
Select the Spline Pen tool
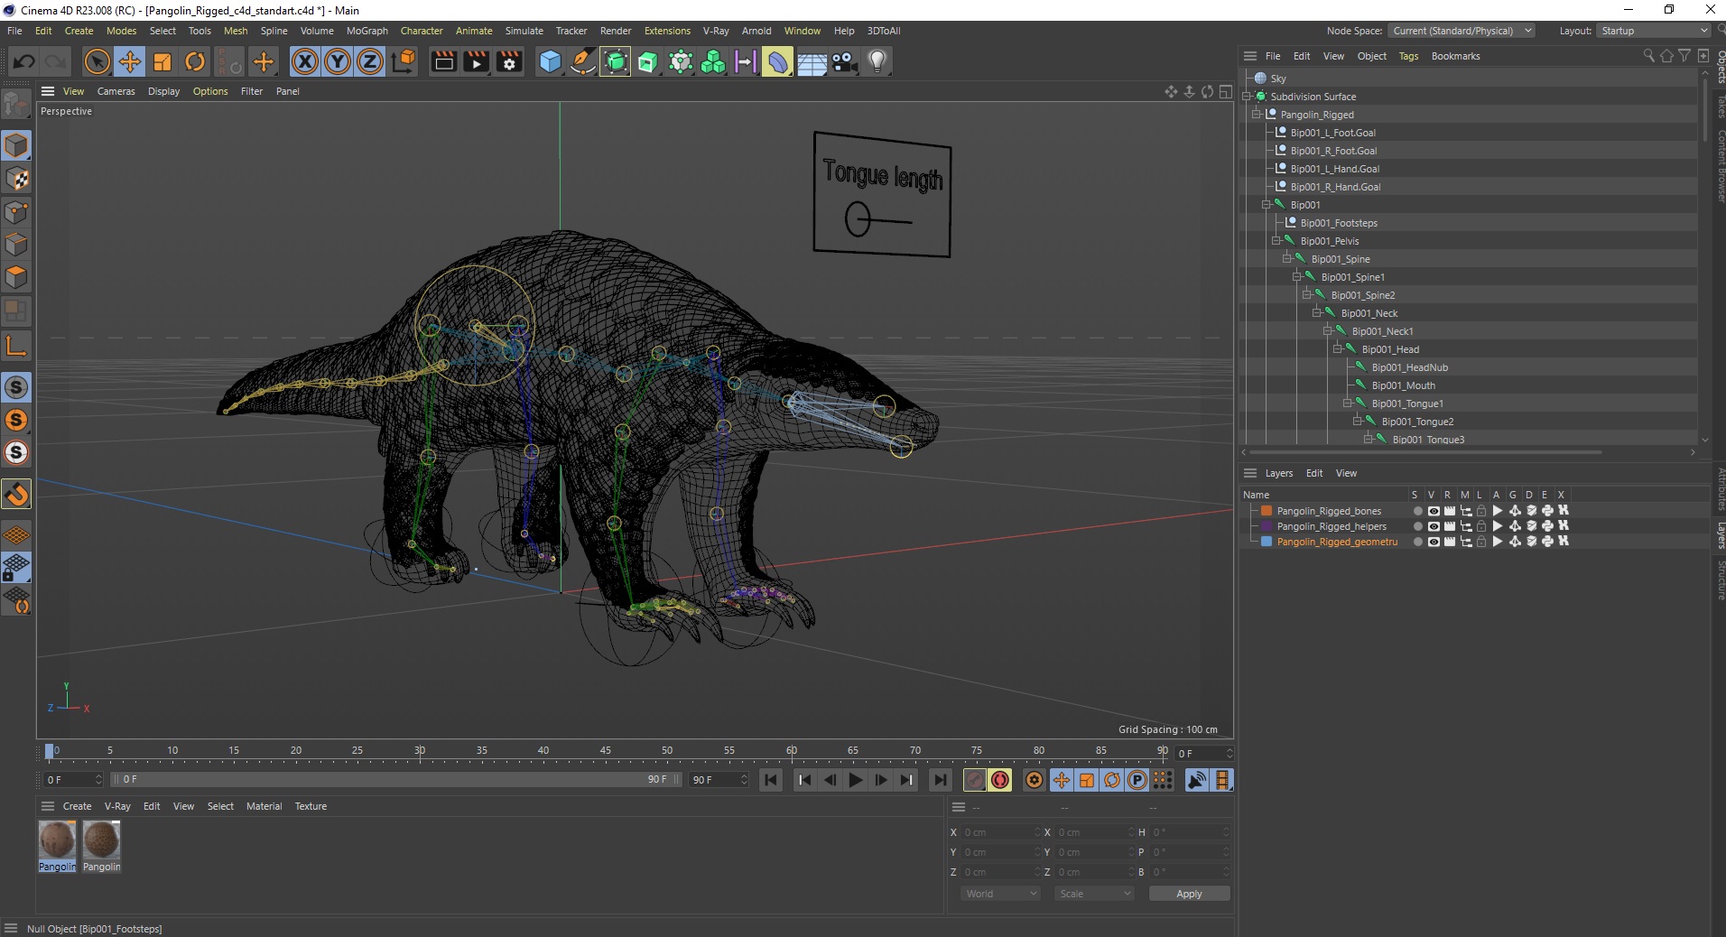tap(582, 61)
